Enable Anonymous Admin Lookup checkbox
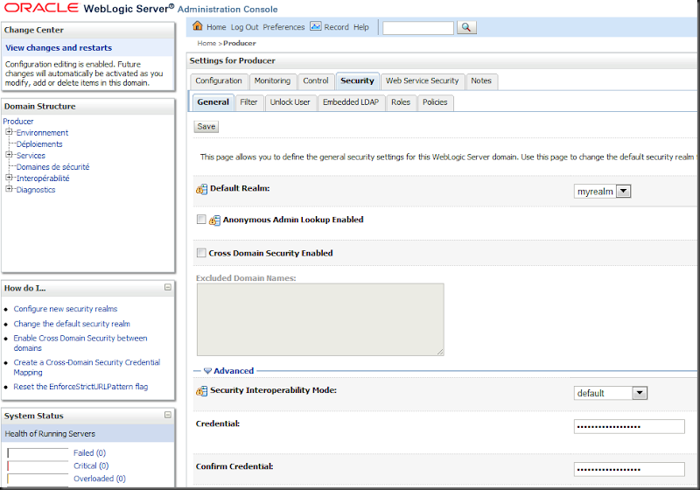Viewport: 700px width, 490px height. point(201,219)
